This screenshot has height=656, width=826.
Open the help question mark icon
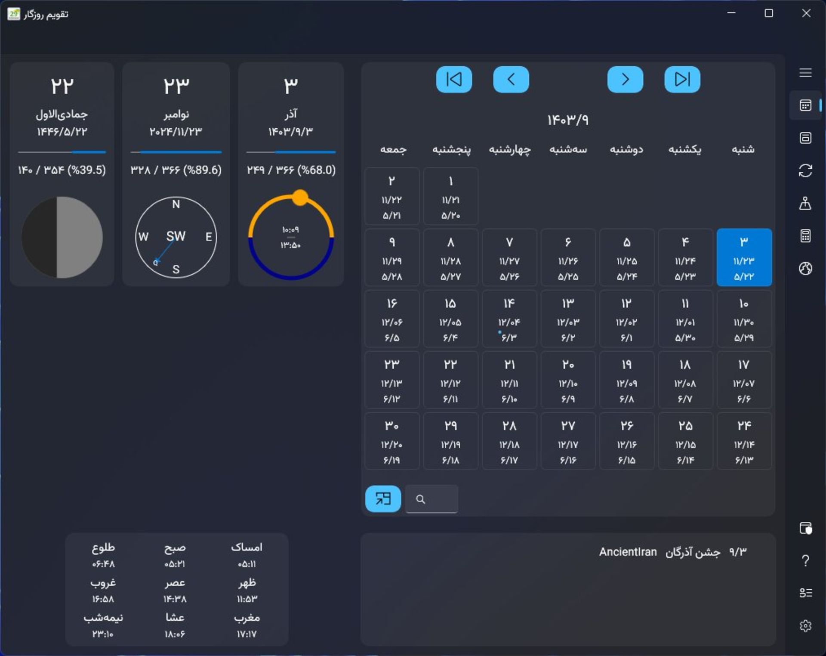pos(805,560)
